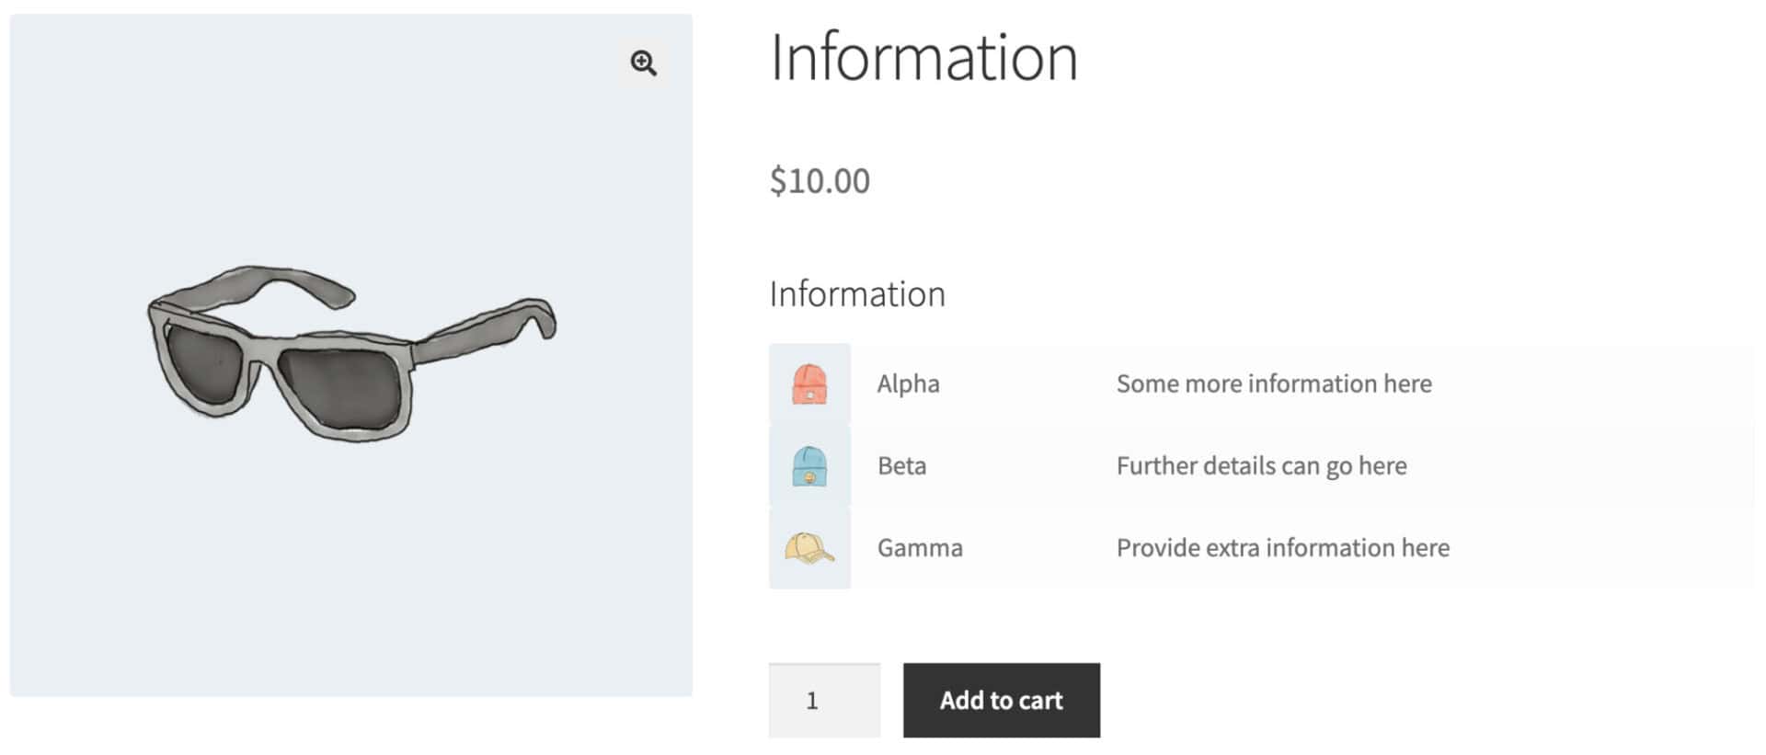Click the $10.00 price
The width and height of the screenshot is (1766, 755).
click(x=820, y=181)
